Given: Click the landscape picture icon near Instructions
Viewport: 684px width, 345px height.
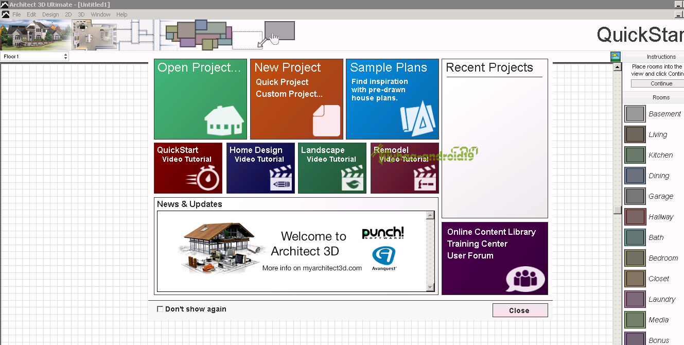Looking at the screenshot, I should point(616,57).
